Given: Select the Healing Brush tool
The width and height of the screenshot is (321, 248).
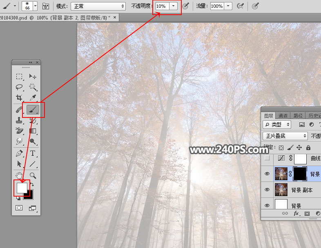Looking at the screenshot, I should (x=19, y=110).
